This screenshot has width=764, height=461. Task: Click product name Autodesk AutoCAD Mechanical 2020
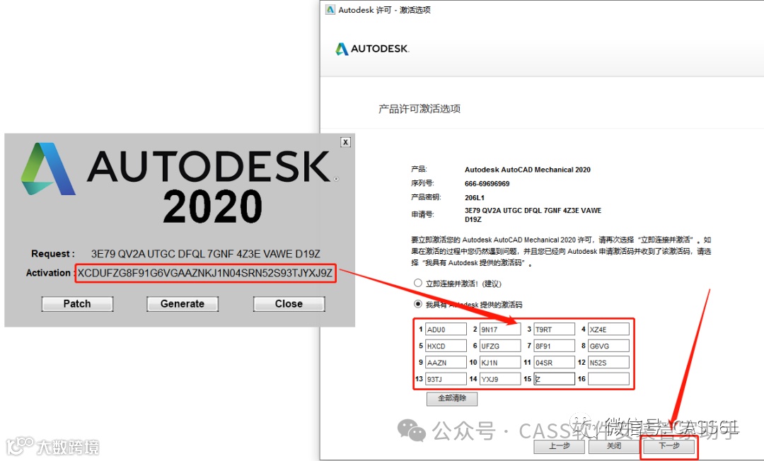coord(527,170)
